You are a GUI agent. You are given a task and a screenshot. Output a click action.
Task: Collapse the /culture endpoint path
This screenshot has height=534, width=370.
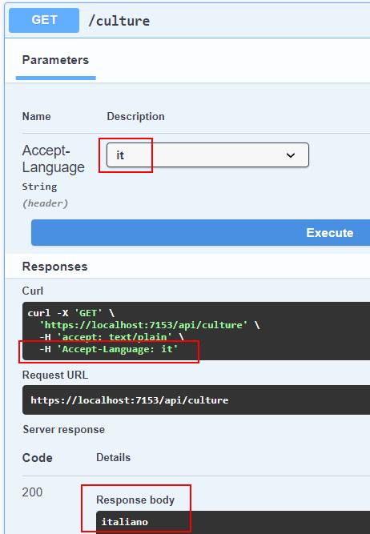pyautogui.click(x=119, y=21)
